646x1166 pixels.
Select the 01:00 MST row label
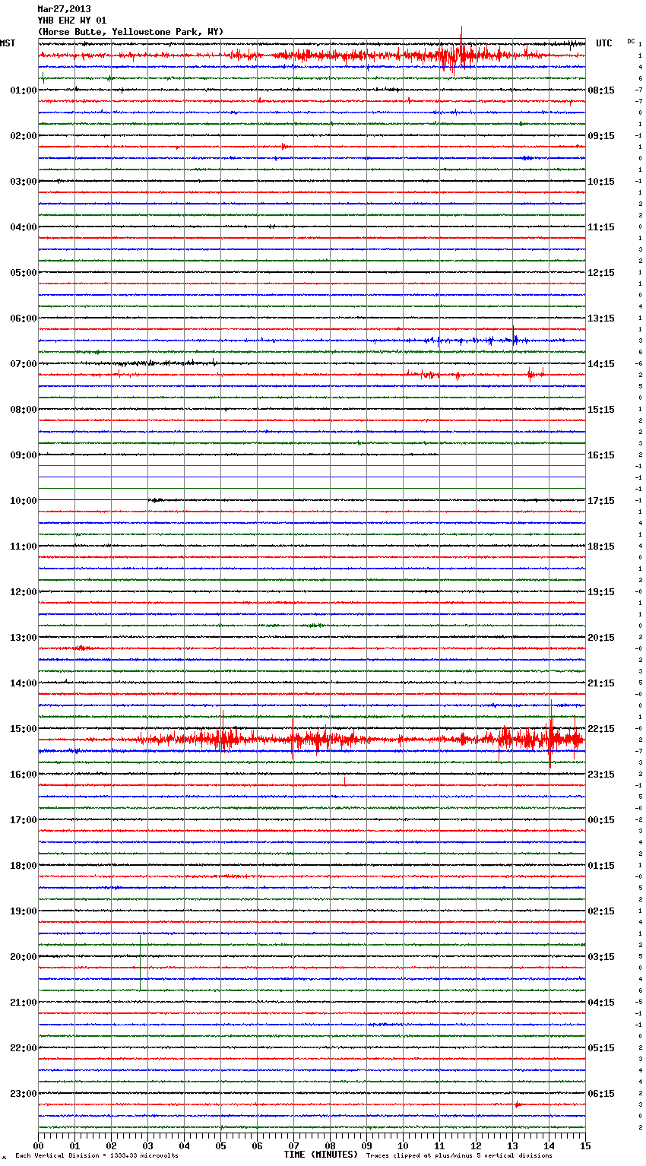[24, 90]
